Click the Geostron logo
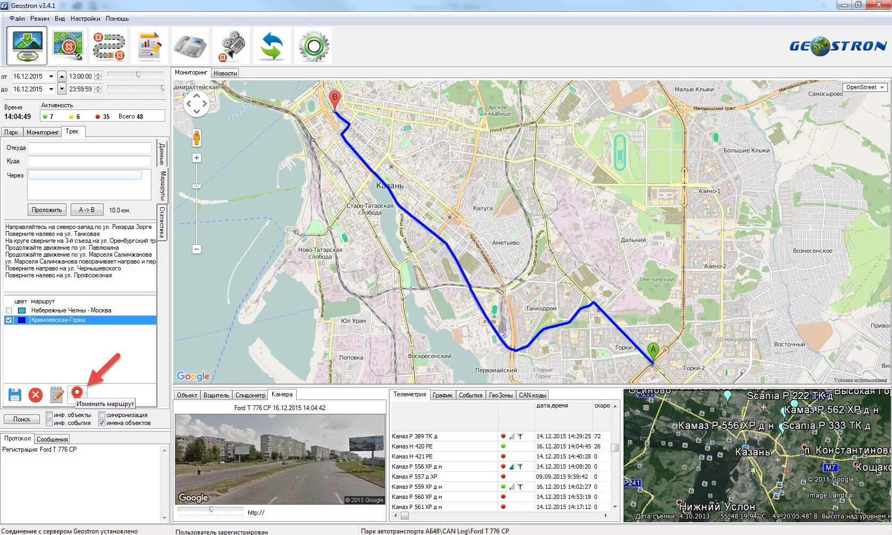Viewport: 892px width, 535px height. [838, 46]
